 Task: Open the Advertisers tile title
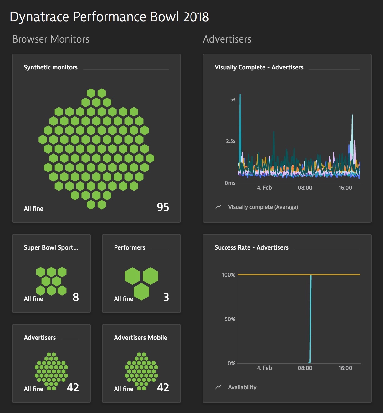coord(40,338)
